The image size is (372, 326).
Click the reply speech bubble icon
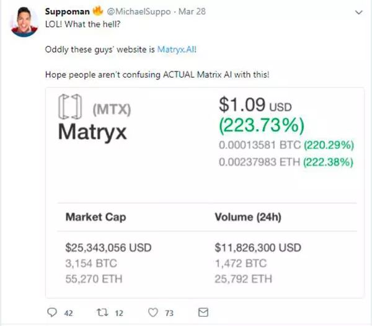click(x=51, y=313)
